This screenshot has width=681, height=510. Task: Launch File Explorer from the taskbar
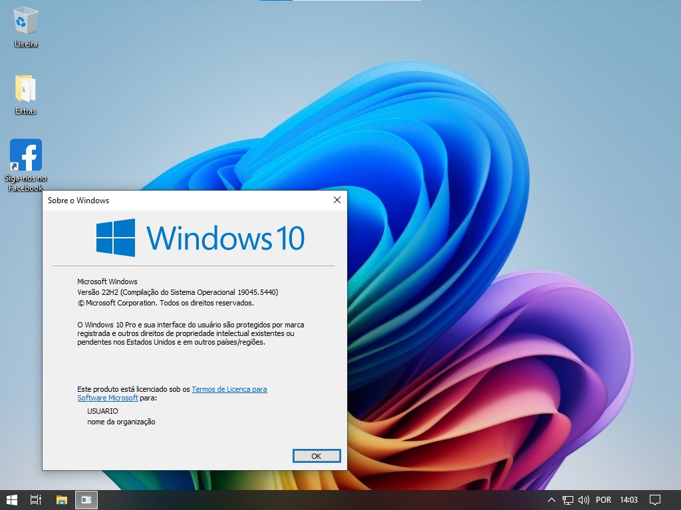62,499
